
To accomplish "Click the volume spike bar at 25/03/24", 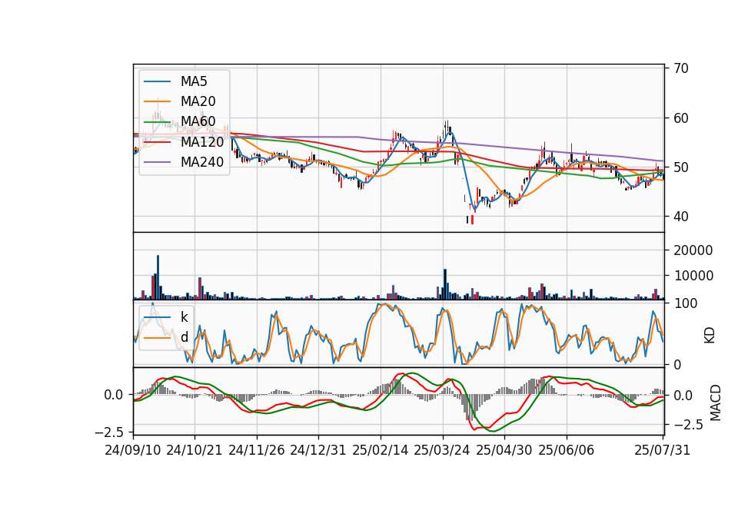I will (445, 284).
